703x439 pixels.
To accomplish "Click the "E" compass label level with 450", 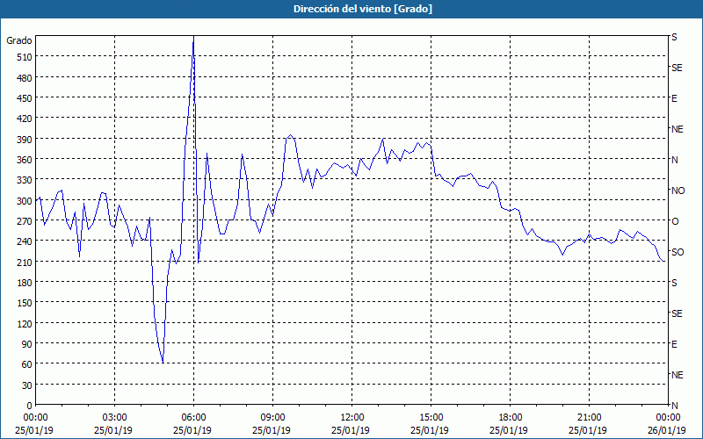I will click(x=674, y=98).
